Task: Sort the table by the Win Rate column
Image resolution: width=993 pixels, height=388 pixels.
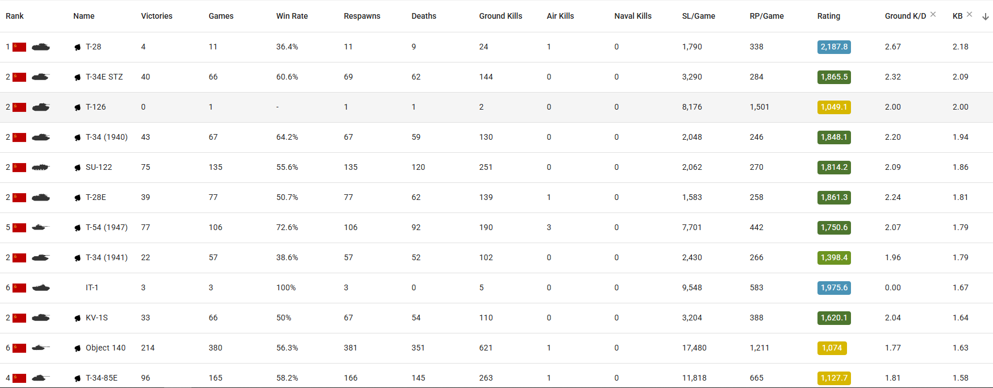Action: click(x=292, y=16)
